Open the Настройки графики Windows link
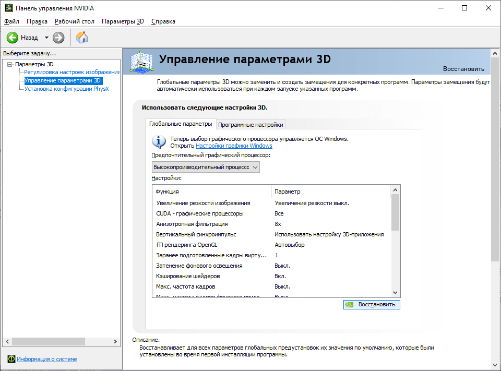This screenshot has width=501, height=371. (x=234, y=146)
